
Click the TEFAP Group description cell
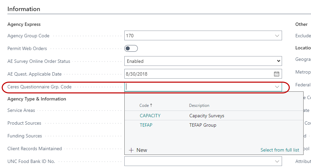pyautogui.click(x=203, y=125)
